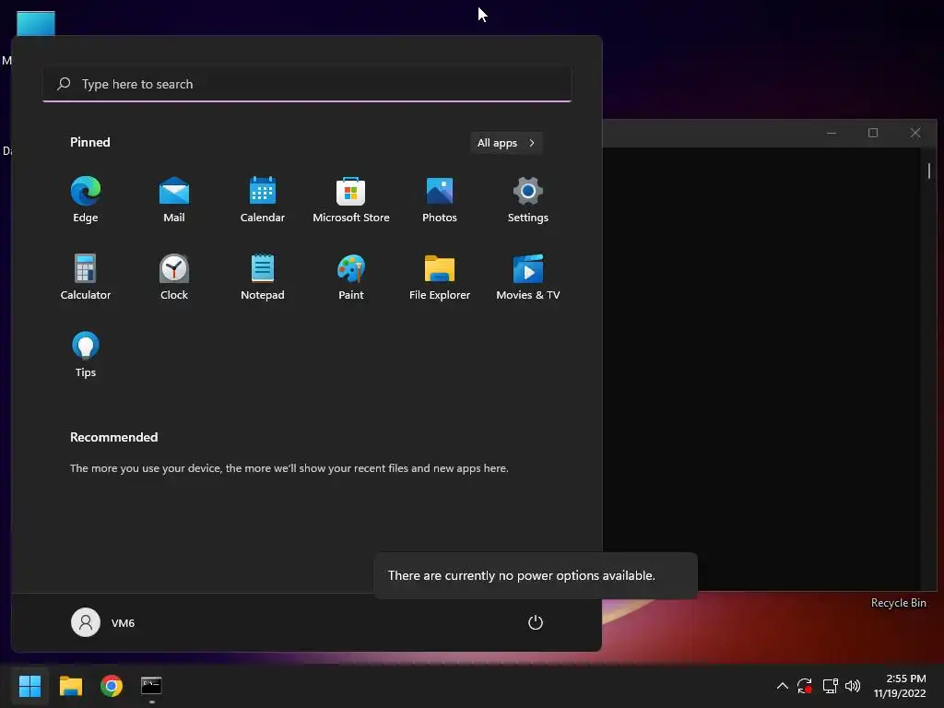Select the Recycle Bin desktop label
Screen dimensions: 944x708
pos(898,603)
